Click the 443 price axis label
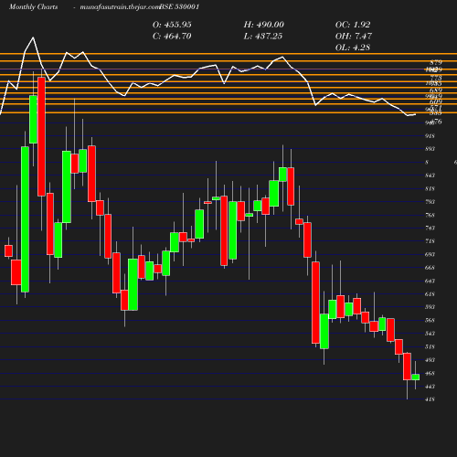 (x=430, y=387)
